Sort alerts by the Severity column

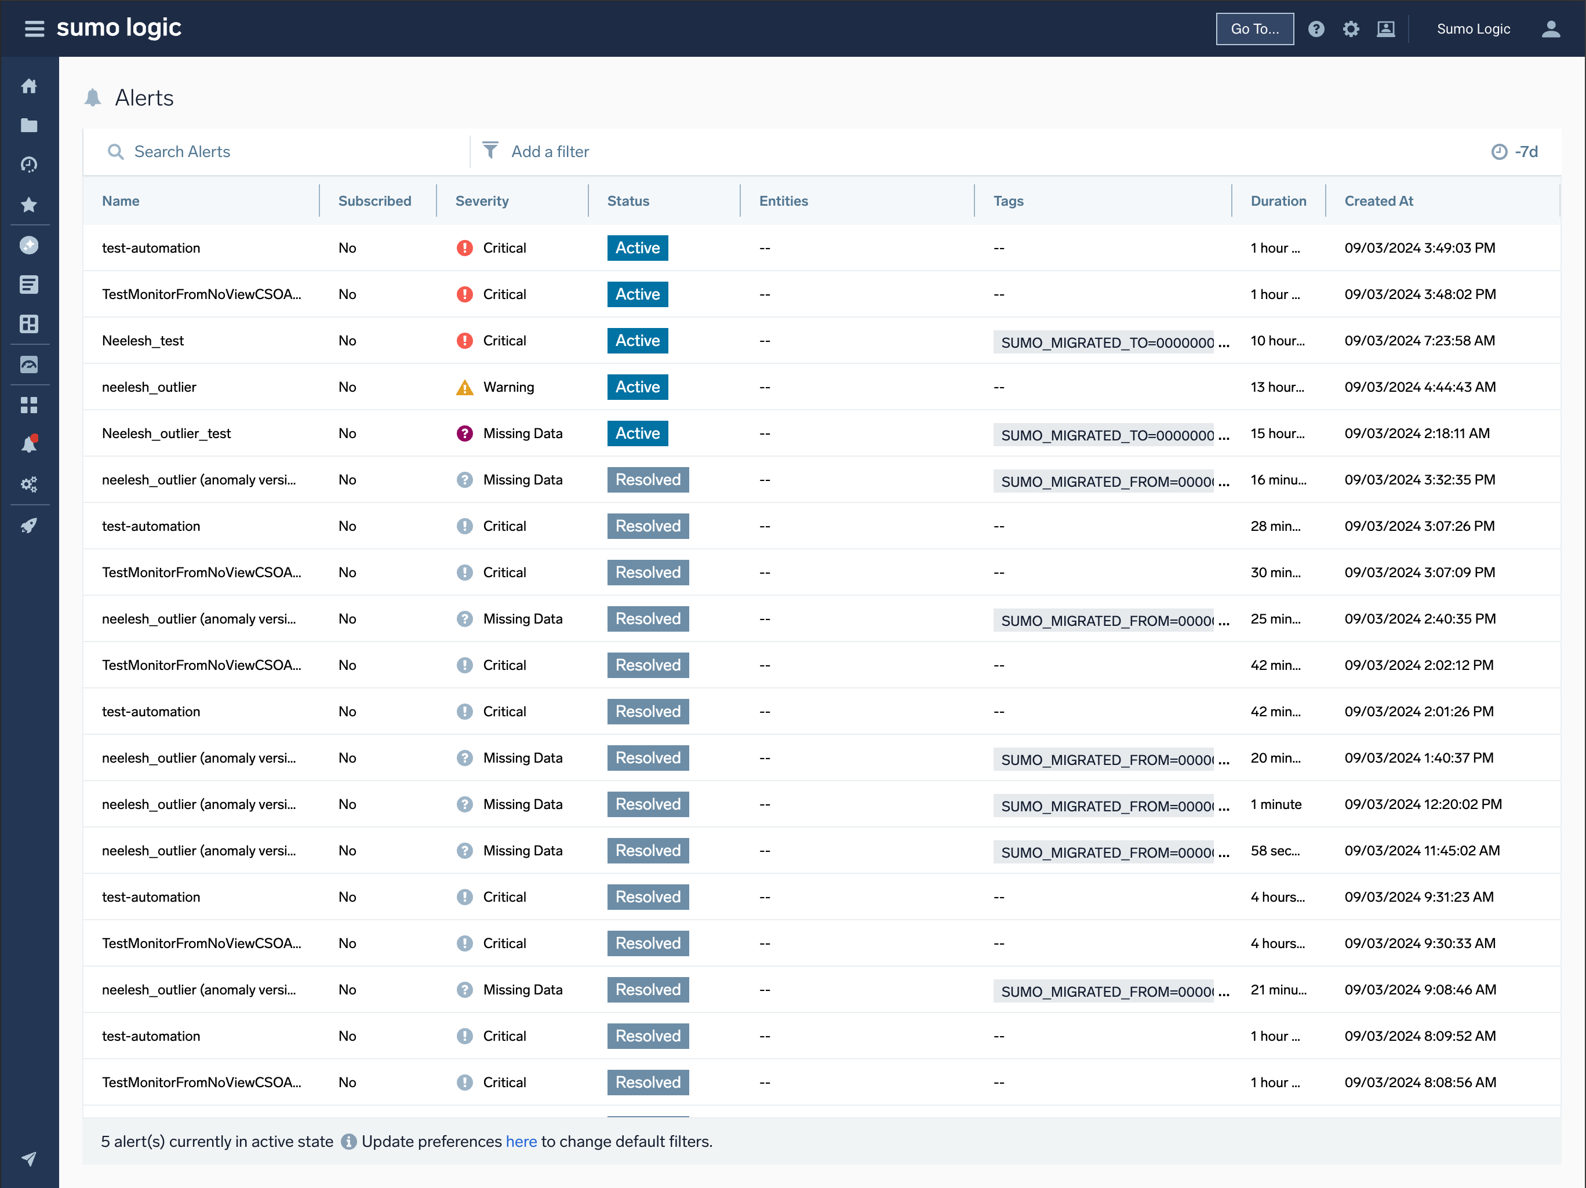click(x=482, y=201)
